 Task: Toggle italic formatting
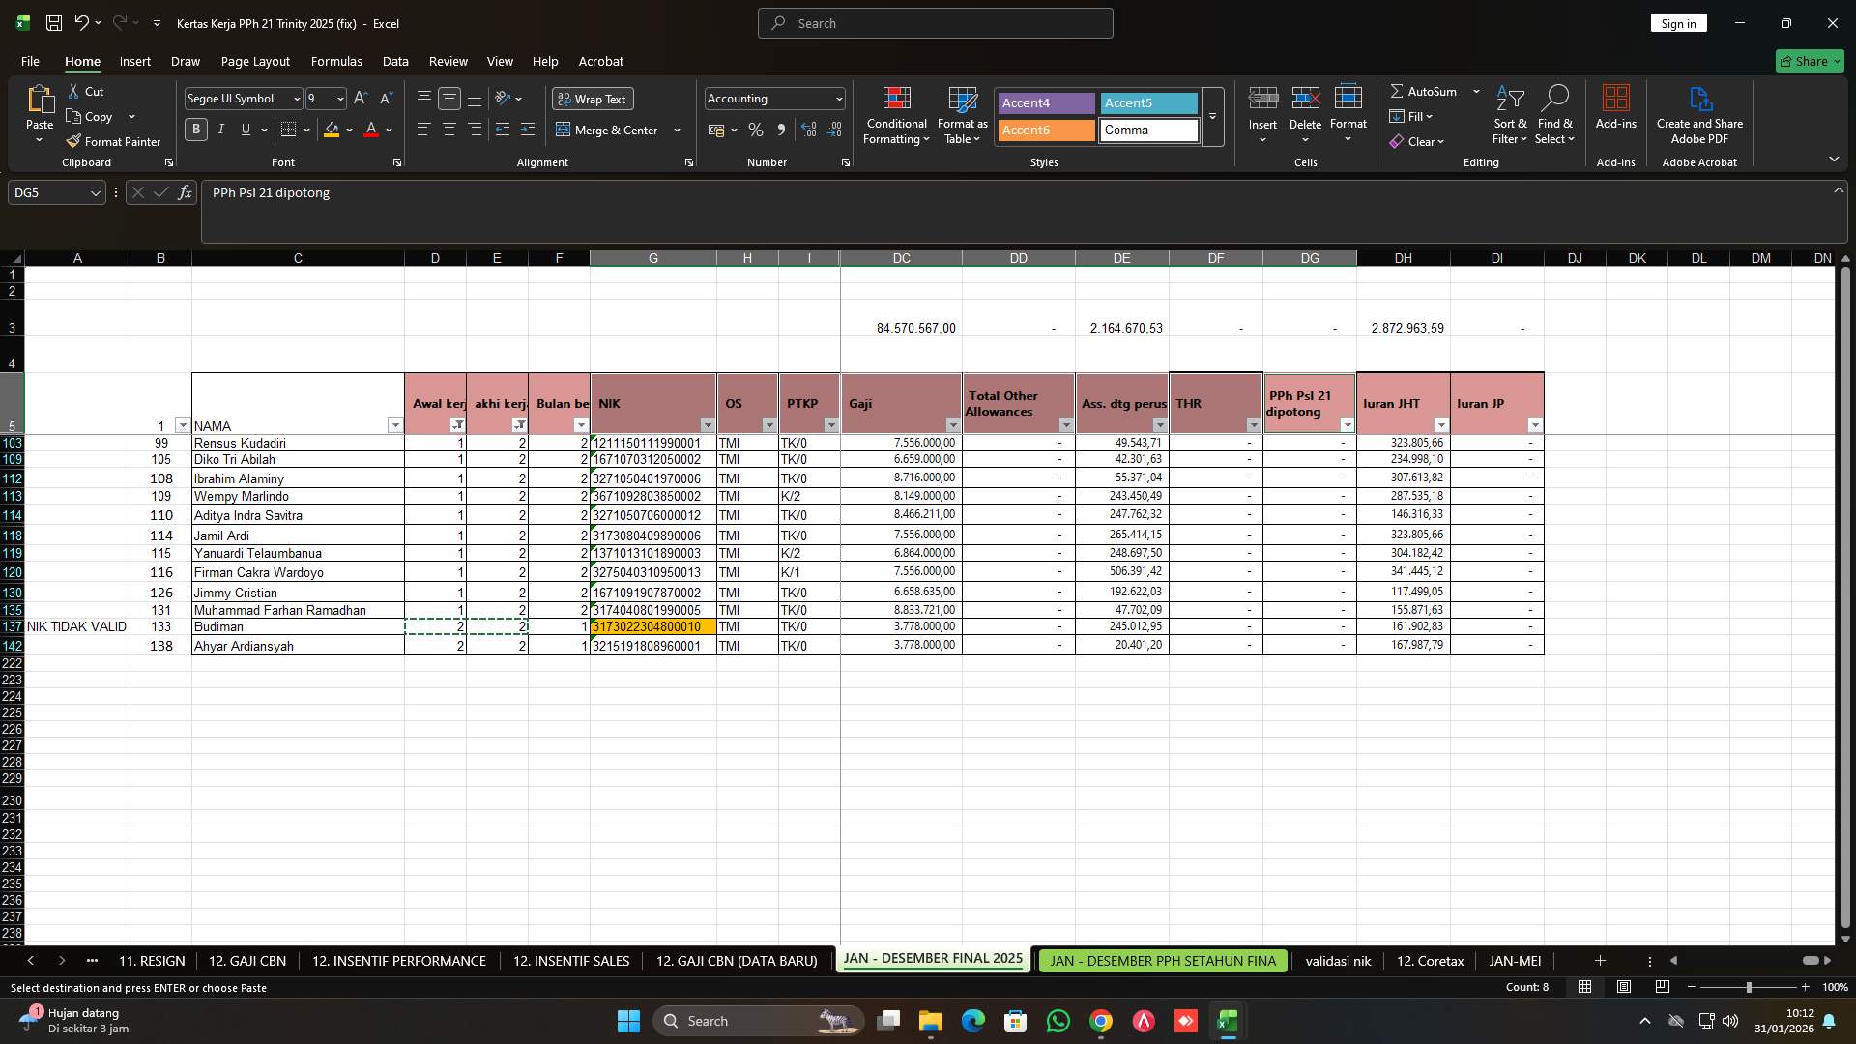pyautogui.click(x=220, y=129)
